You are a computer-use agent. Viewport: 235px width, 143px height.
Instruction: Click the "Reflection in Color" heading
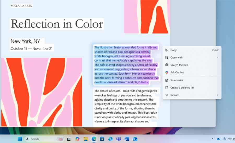click(x=57, y=24)
